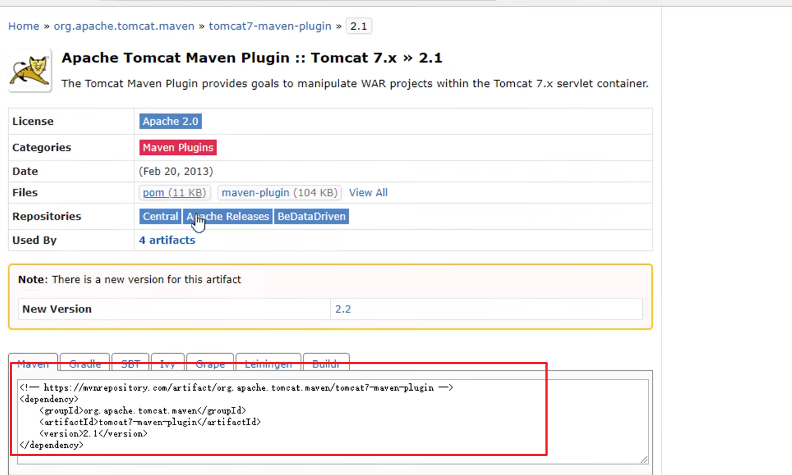
Task: Click View All files
Action: click(x=368, y=192)
